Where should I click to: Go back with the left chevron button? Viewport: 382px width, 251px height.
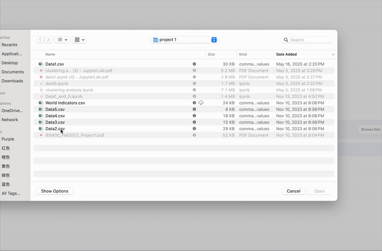click(x=40, y=40)
